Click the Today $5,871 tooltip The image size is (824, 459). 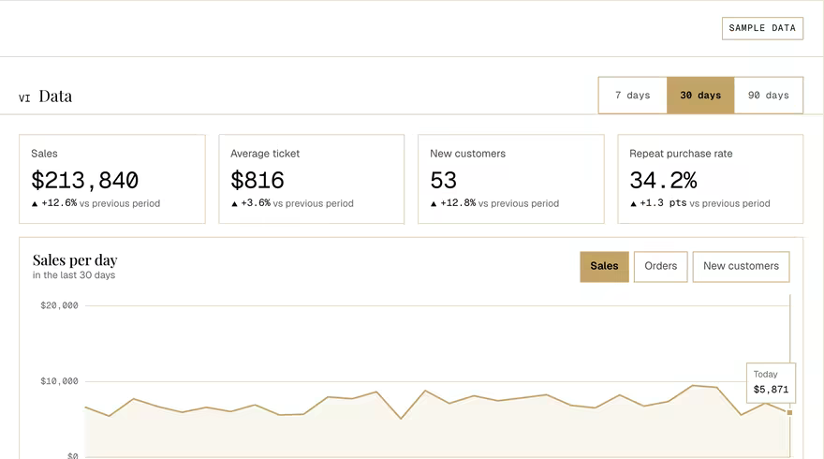(x=771, y=382)
